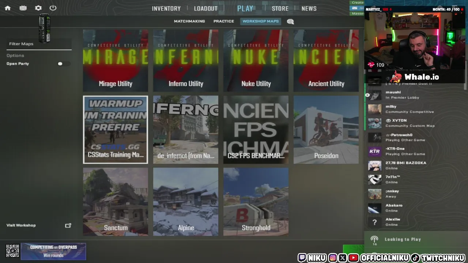The width and height of the screenshot is (468, 263).
Task: Click the external link icon beside Visit Workshop
Action: 68,225
